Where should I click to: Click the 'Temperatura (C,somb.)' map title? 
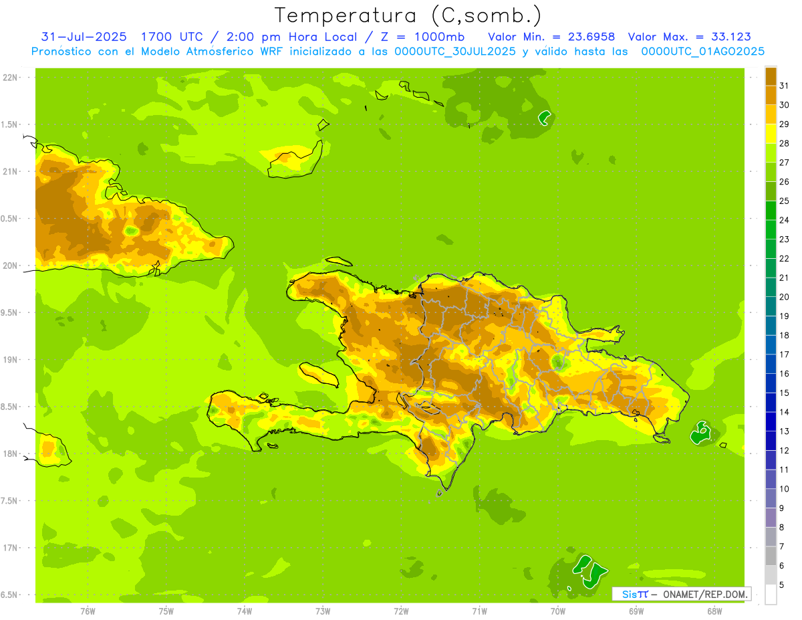(408, 15)
